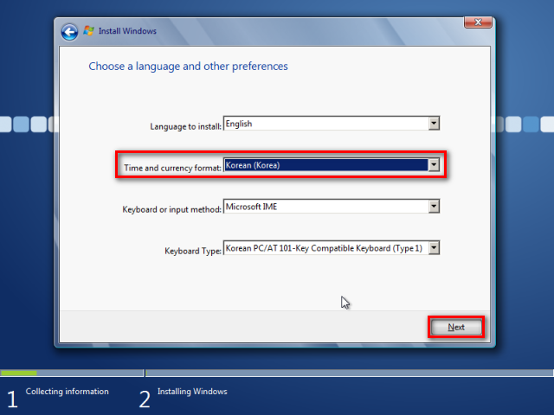Click the 'Keyboard Type:' label
Image resolution: width=554 pixels, height=415 pixels.
pos(193,251)
